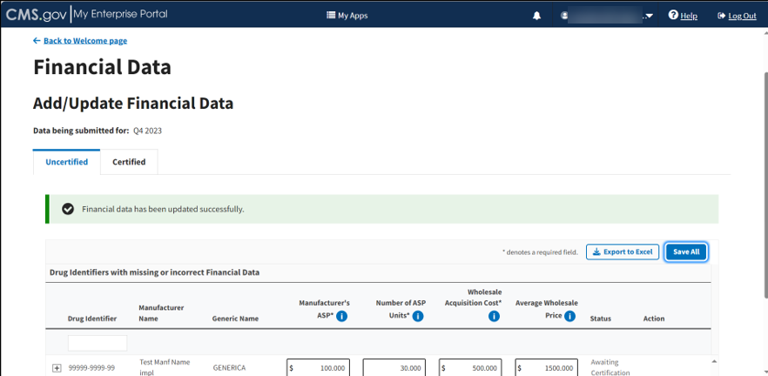The width and height of the screenshot is (768, 376).
Task: Edit the Wholesale Acquisition Cost 500.000 field
Action: click(470, 368)
